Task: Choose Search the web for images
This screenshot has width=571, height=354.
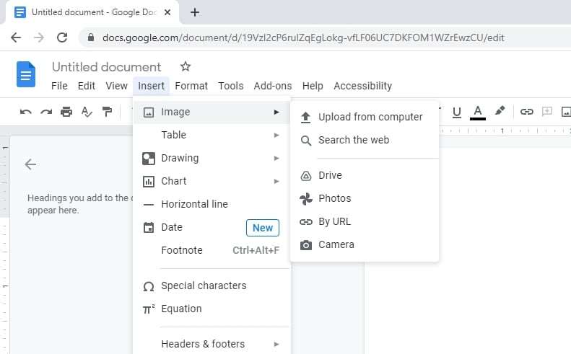Action: tap(365, 140)
